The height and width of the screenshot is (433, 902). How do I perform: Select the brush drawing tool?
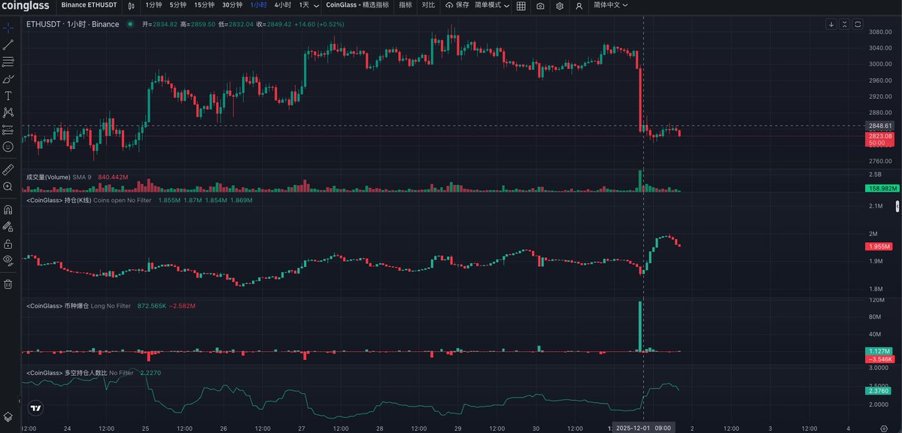8,78
